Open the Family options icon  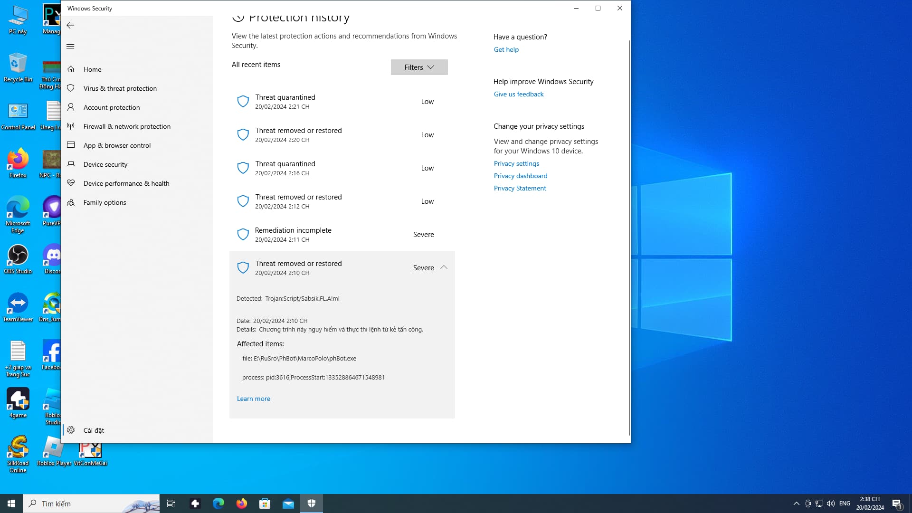tap(71, 202)
